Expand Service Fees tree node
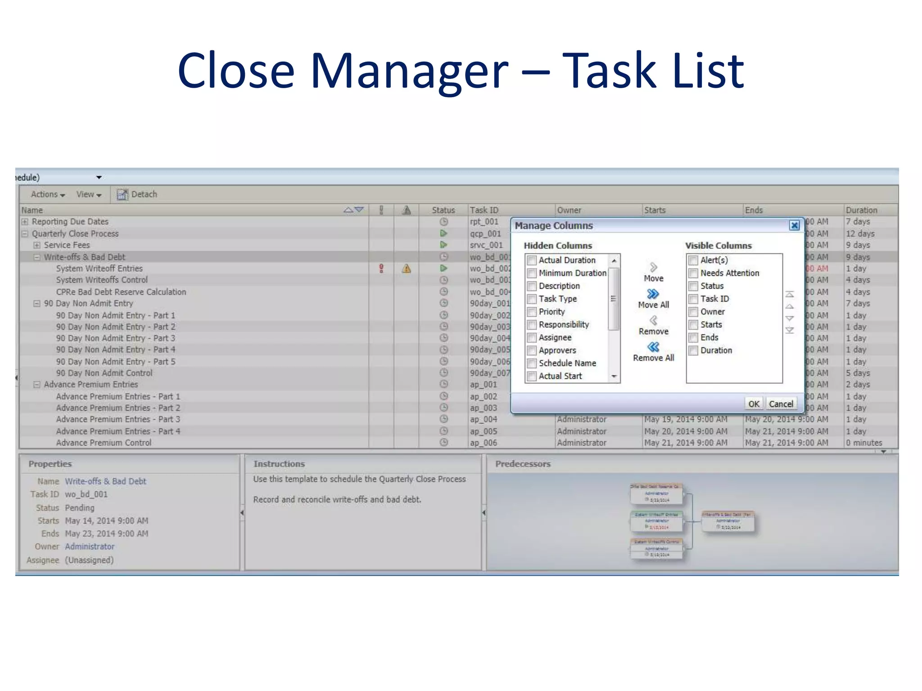Screen dimensions: 922x691 tap(37, 245)
